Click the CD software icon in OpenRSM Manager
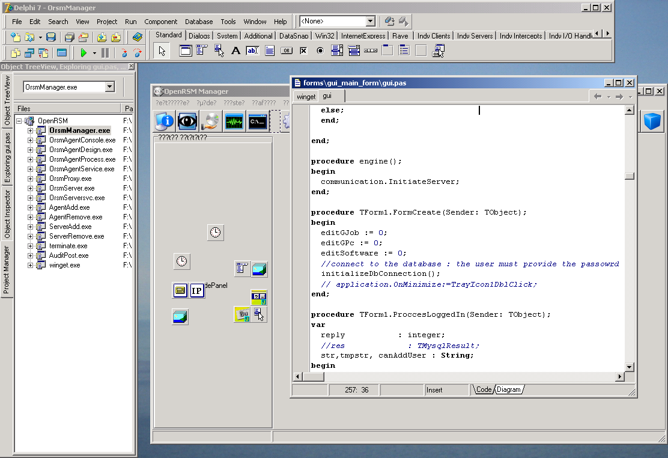Viewport: 668px width, 458px height. tap(210, 121)
